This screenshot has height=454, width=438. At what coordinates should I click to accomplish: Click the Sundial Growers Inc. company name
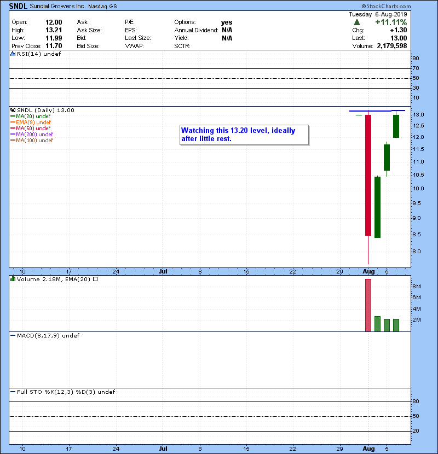coord(57,6)
